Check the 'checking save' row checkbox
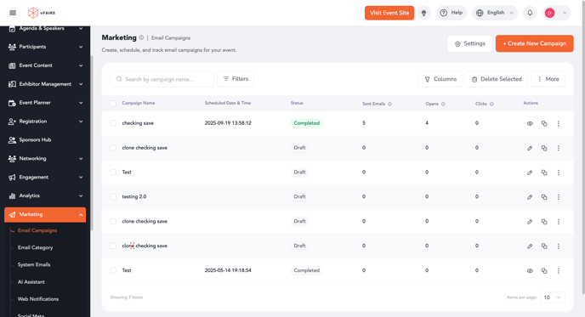Screen dimensions: 585x317 point(113,123)
